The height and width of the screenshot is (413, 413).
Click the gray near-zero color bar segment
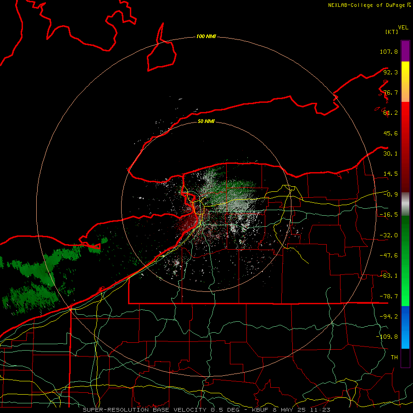[405, 204]
